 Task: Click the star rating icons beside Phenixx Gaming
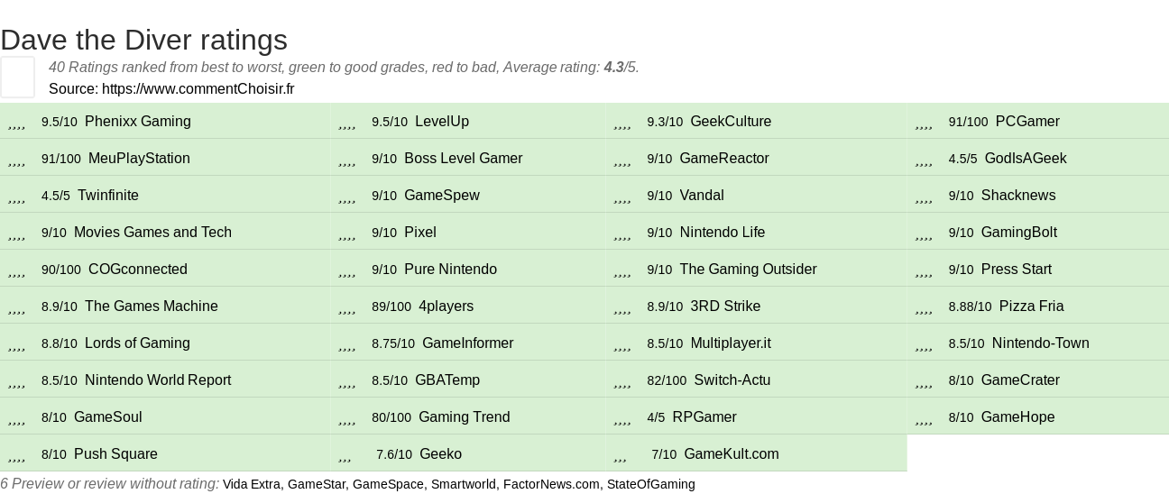(x=16, y=123)
